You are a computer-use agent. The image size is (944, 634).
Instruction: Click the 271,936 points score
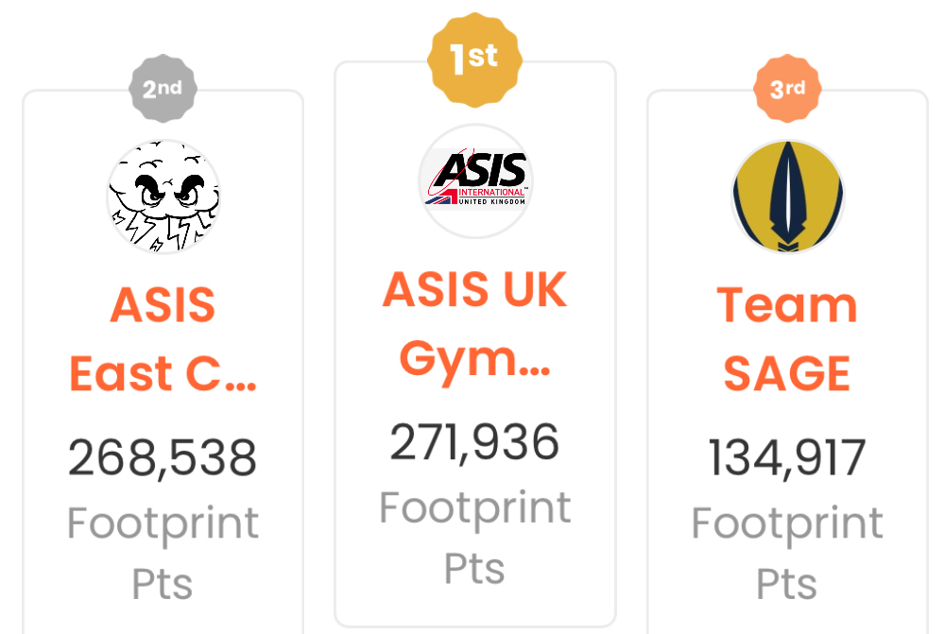(x=475, y=442)
